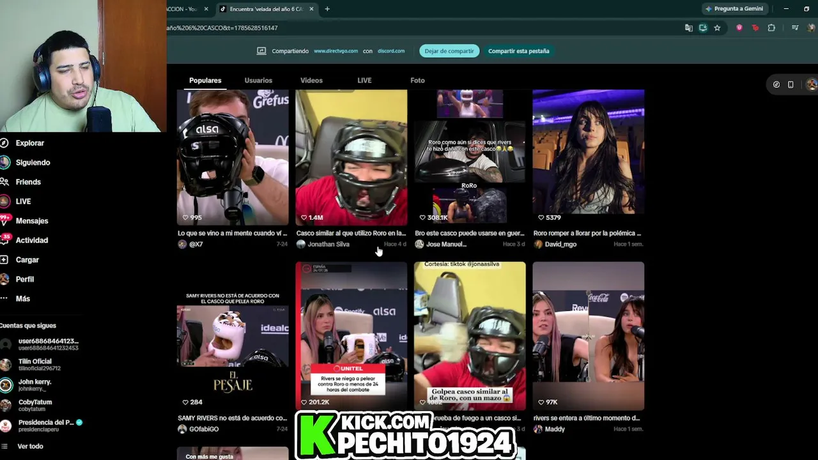
Task: Open the Perfil avatar icon
Action: (x=4, y=279)
